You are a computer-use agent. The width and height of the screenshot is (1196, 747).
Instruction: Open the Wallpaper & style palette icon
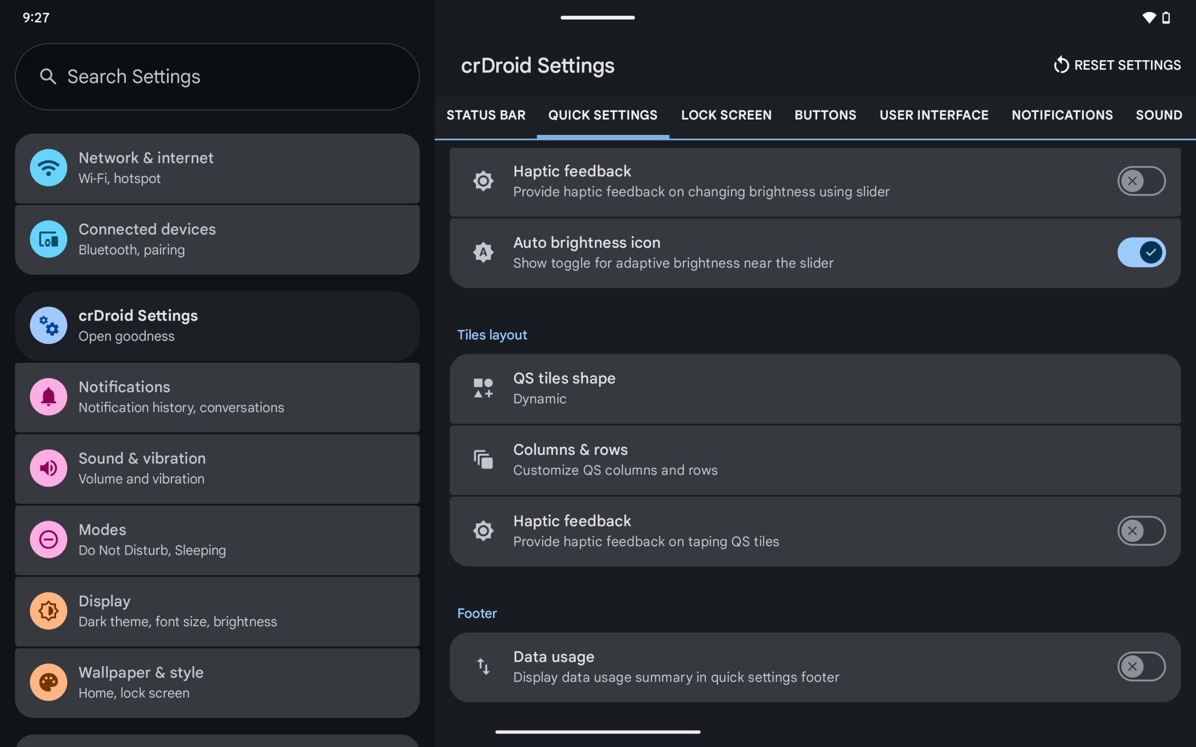coord(49,682)
